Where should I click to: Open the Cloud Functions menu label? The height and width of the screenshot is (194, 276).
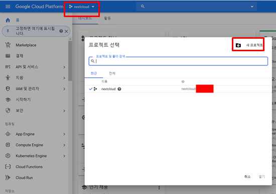pos(29,167)
